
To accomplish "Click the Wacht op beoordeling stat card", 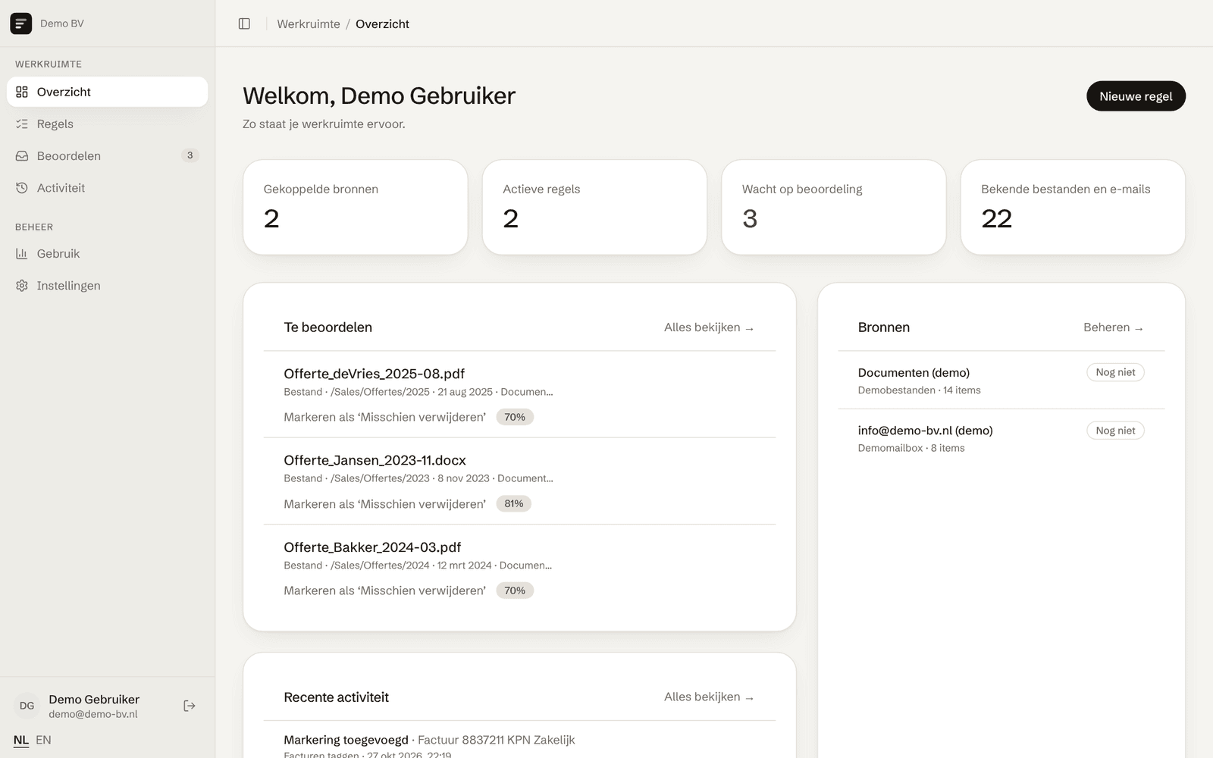I will click(834, 207).
